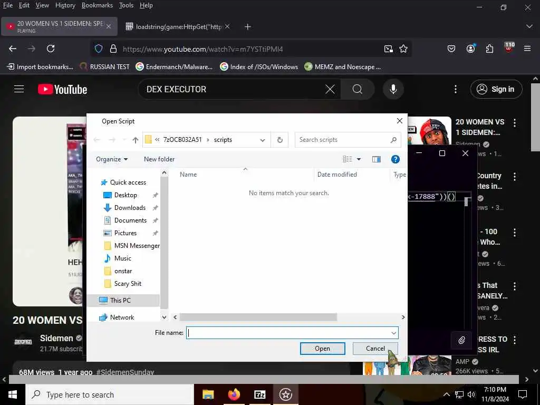Open the File menu
Image resolution: width=540 pixels, height=405 pixels.
tap(7, 5)
